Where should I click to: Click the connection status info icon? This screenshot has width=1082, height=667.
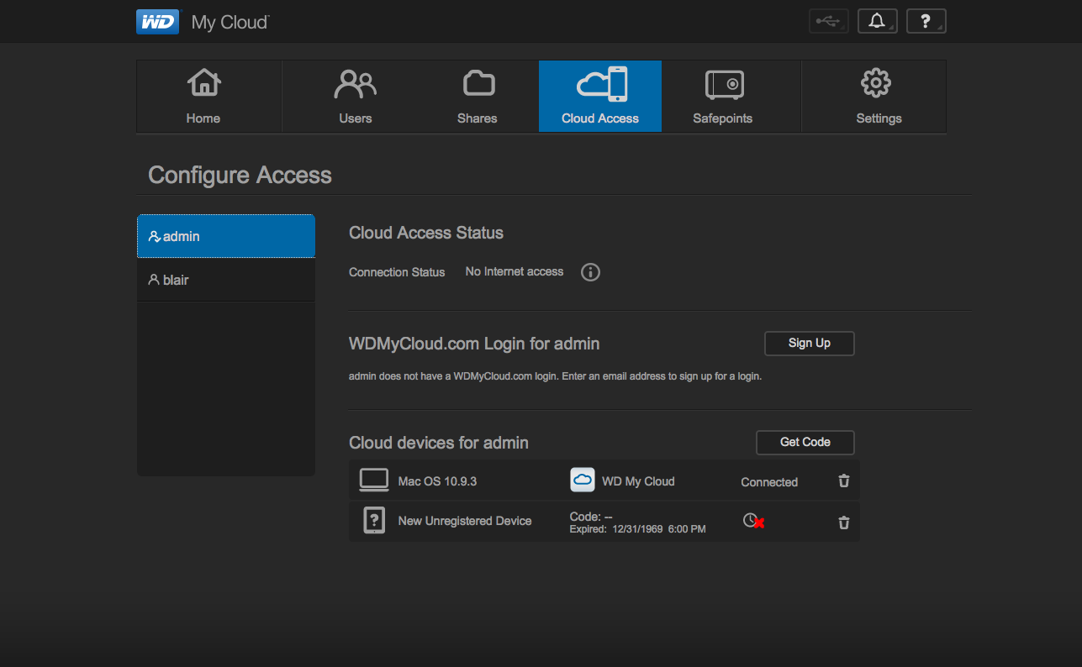coord(590,272)
